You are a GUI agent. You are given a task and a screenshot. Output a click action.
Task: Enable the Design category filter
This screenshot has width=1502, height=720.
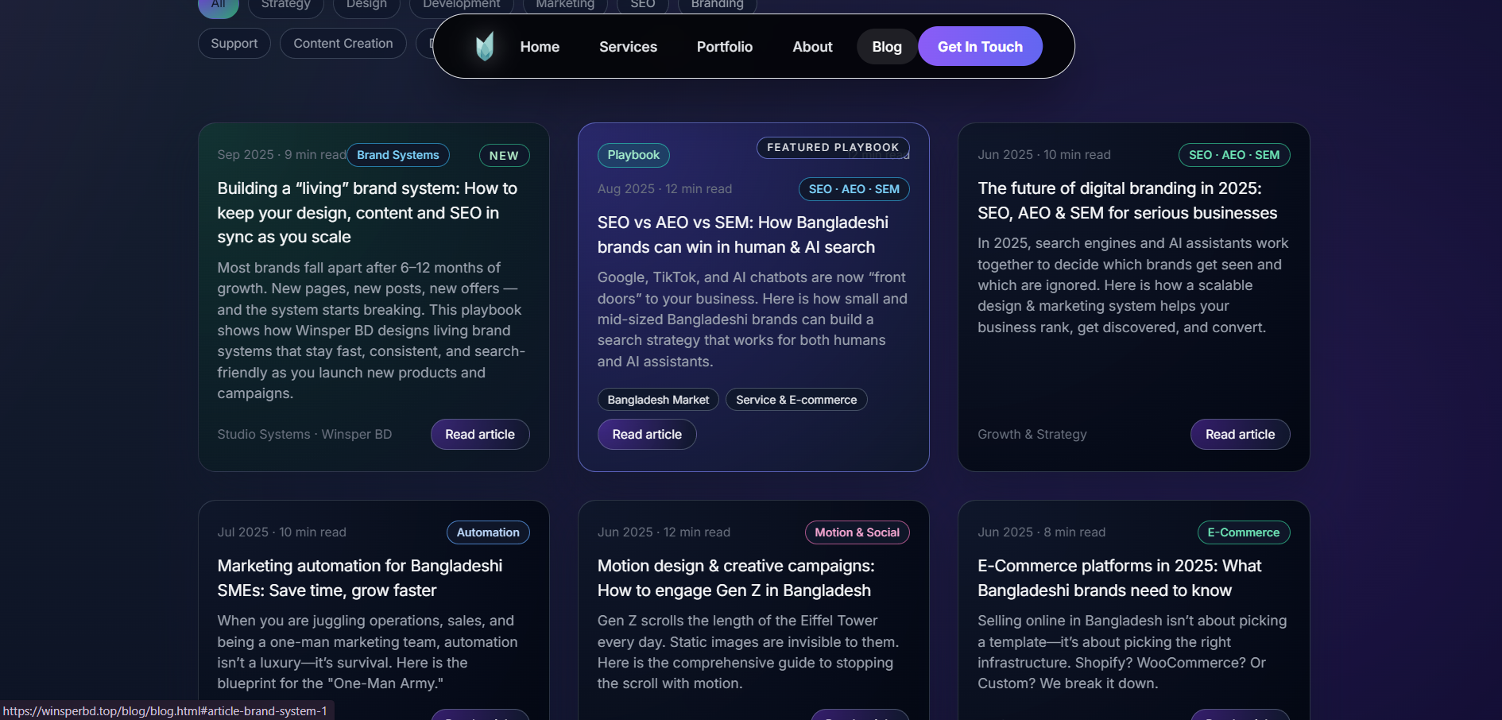tap(366, 4)
